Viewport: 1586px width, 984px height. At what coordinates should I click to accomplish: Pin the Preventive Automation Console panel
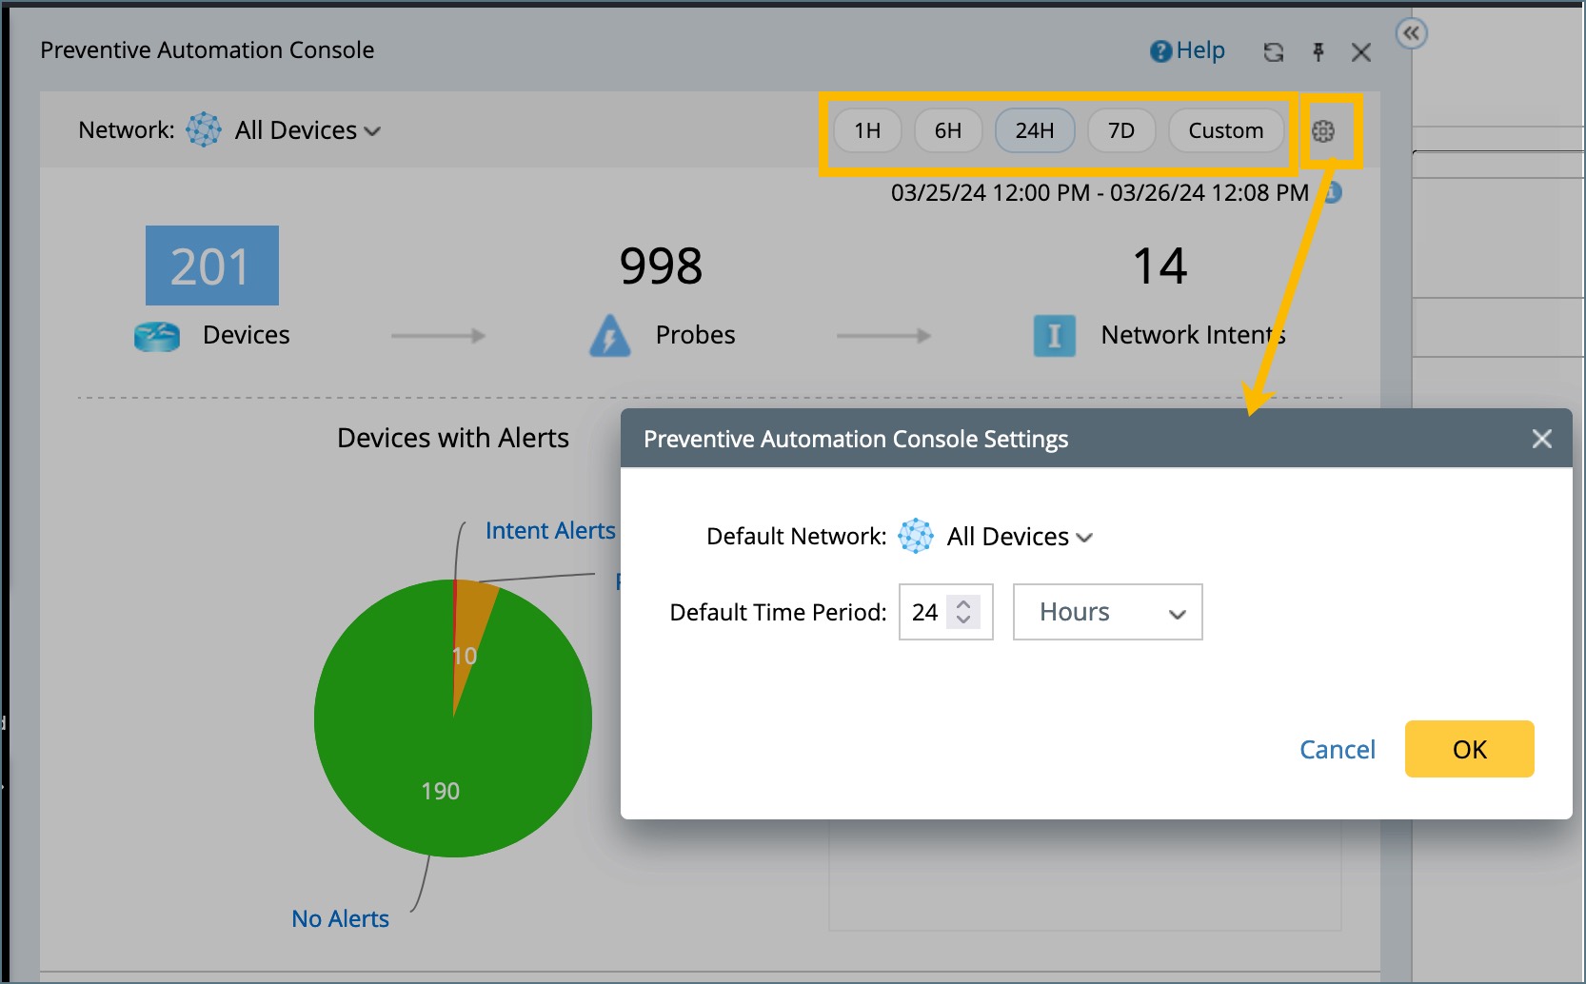1318,52
